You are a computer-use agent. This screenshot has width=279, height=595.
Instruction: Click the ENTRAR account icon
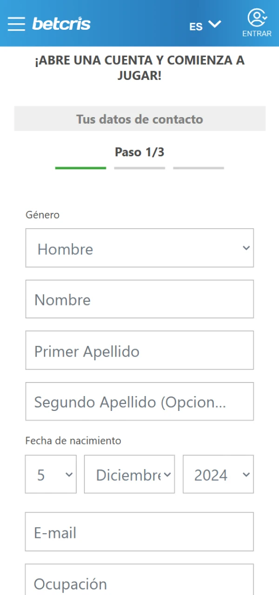coord(256,18)
